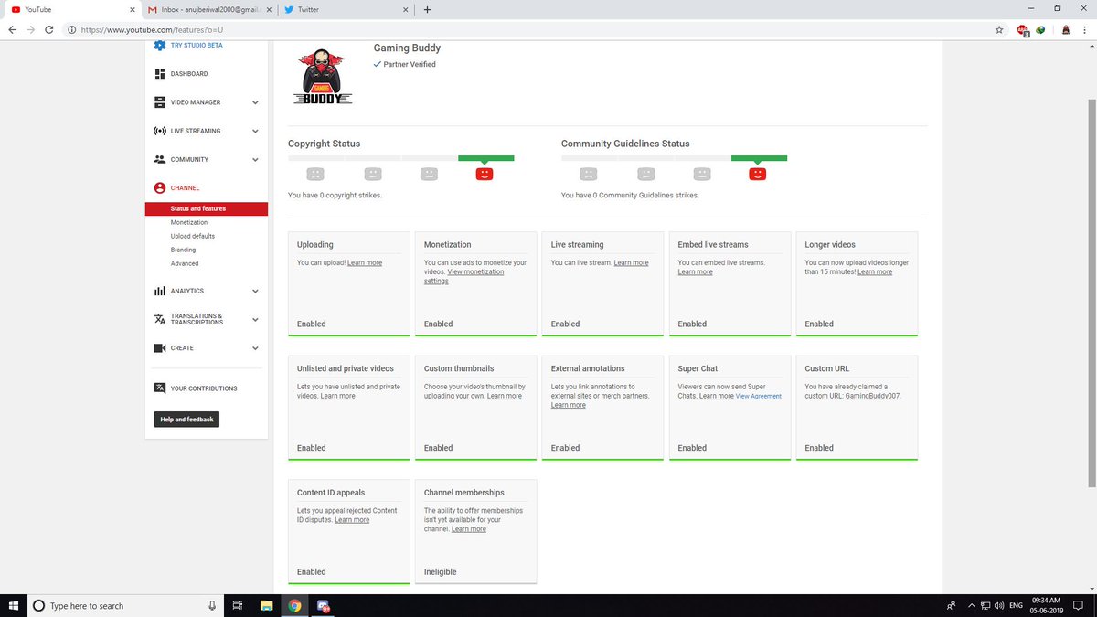Click the Create camera icon
This screenshot has height=617, width=1097.
[160, 348]
